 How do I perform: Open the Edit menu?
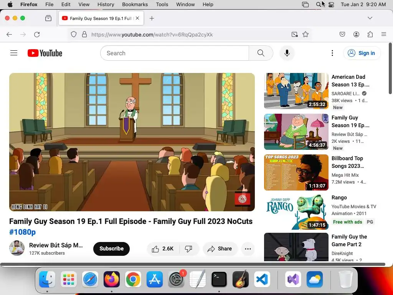pyautogui.click(x=66, y=5)
